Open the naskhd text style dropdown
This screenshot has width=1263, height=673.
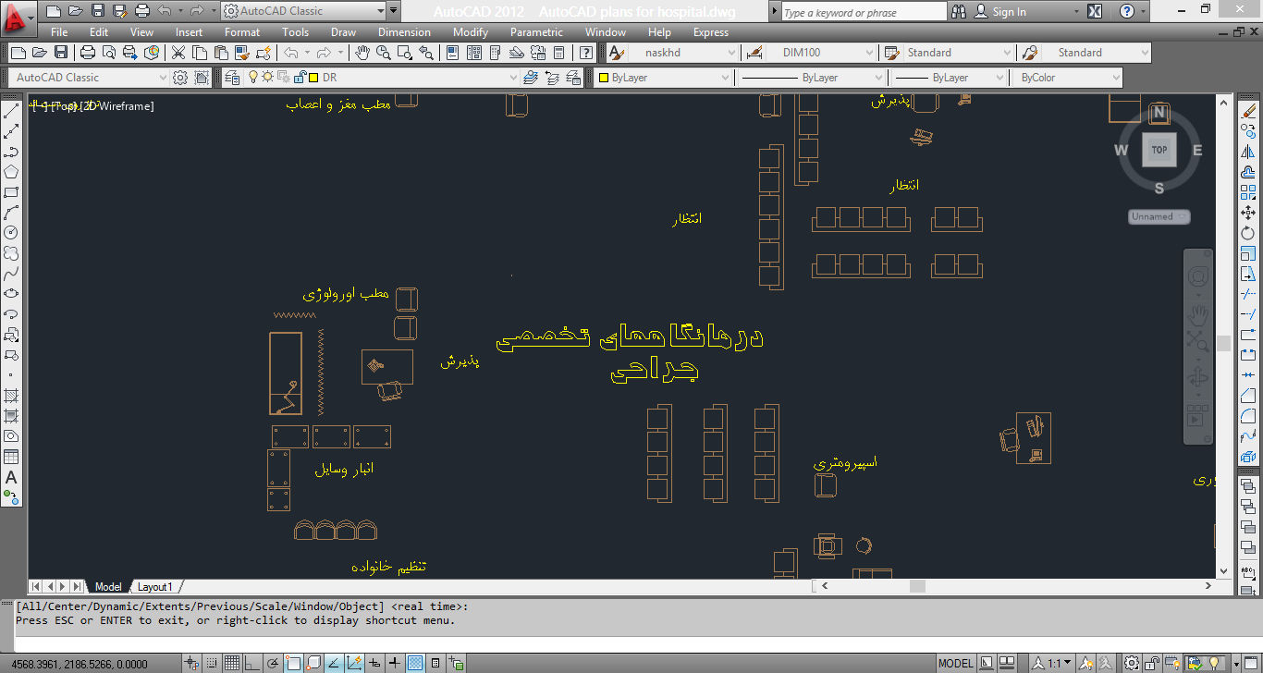(x=683, y=53)
